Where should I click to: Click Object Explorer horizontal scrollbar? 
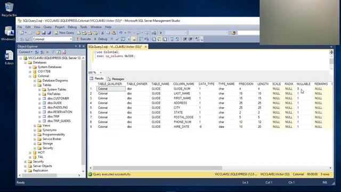tap(39, 175)
